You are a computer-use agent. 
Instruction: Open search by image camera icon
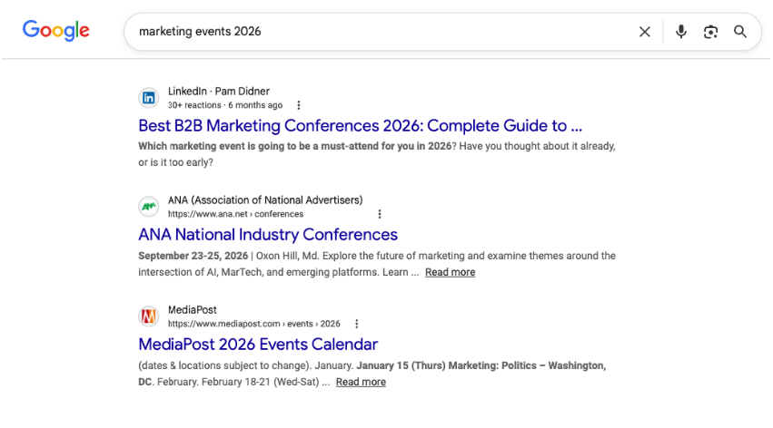710,32
